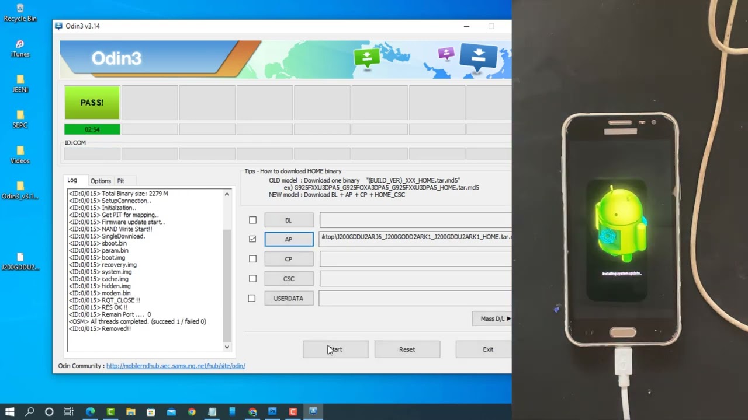Click the AP file button

coord(289,239)
